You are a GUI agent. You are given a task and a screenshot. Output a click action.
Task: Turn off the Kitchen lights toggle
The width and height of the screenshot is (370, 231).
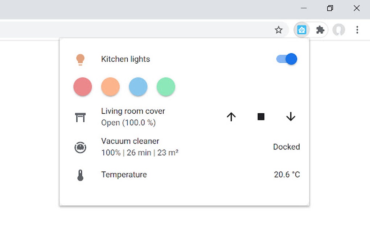287,59
